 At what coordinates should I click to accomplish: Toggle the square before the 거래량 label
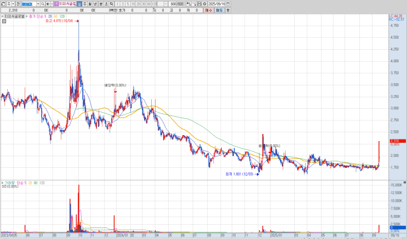(2, 183)
